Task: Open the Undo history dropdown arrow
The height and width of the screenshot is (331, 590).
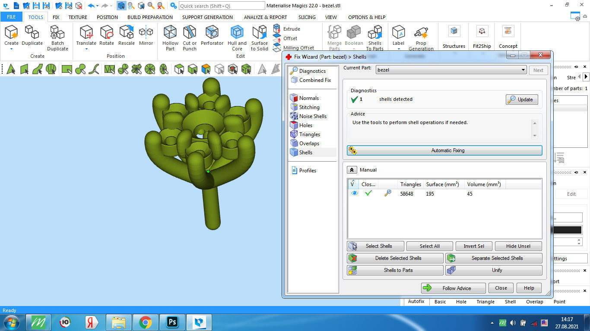Action: point(97,6)
